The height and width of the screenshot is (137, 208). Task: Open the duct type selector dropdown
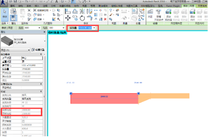click(x=45, y=41)
